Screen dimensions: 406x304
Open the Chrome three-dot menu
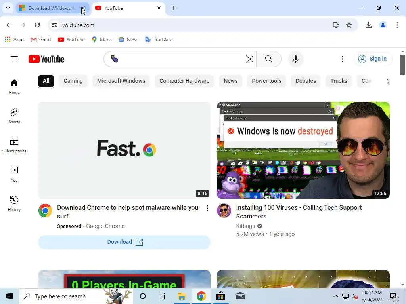pyautogui.click(x=397, y=25)
